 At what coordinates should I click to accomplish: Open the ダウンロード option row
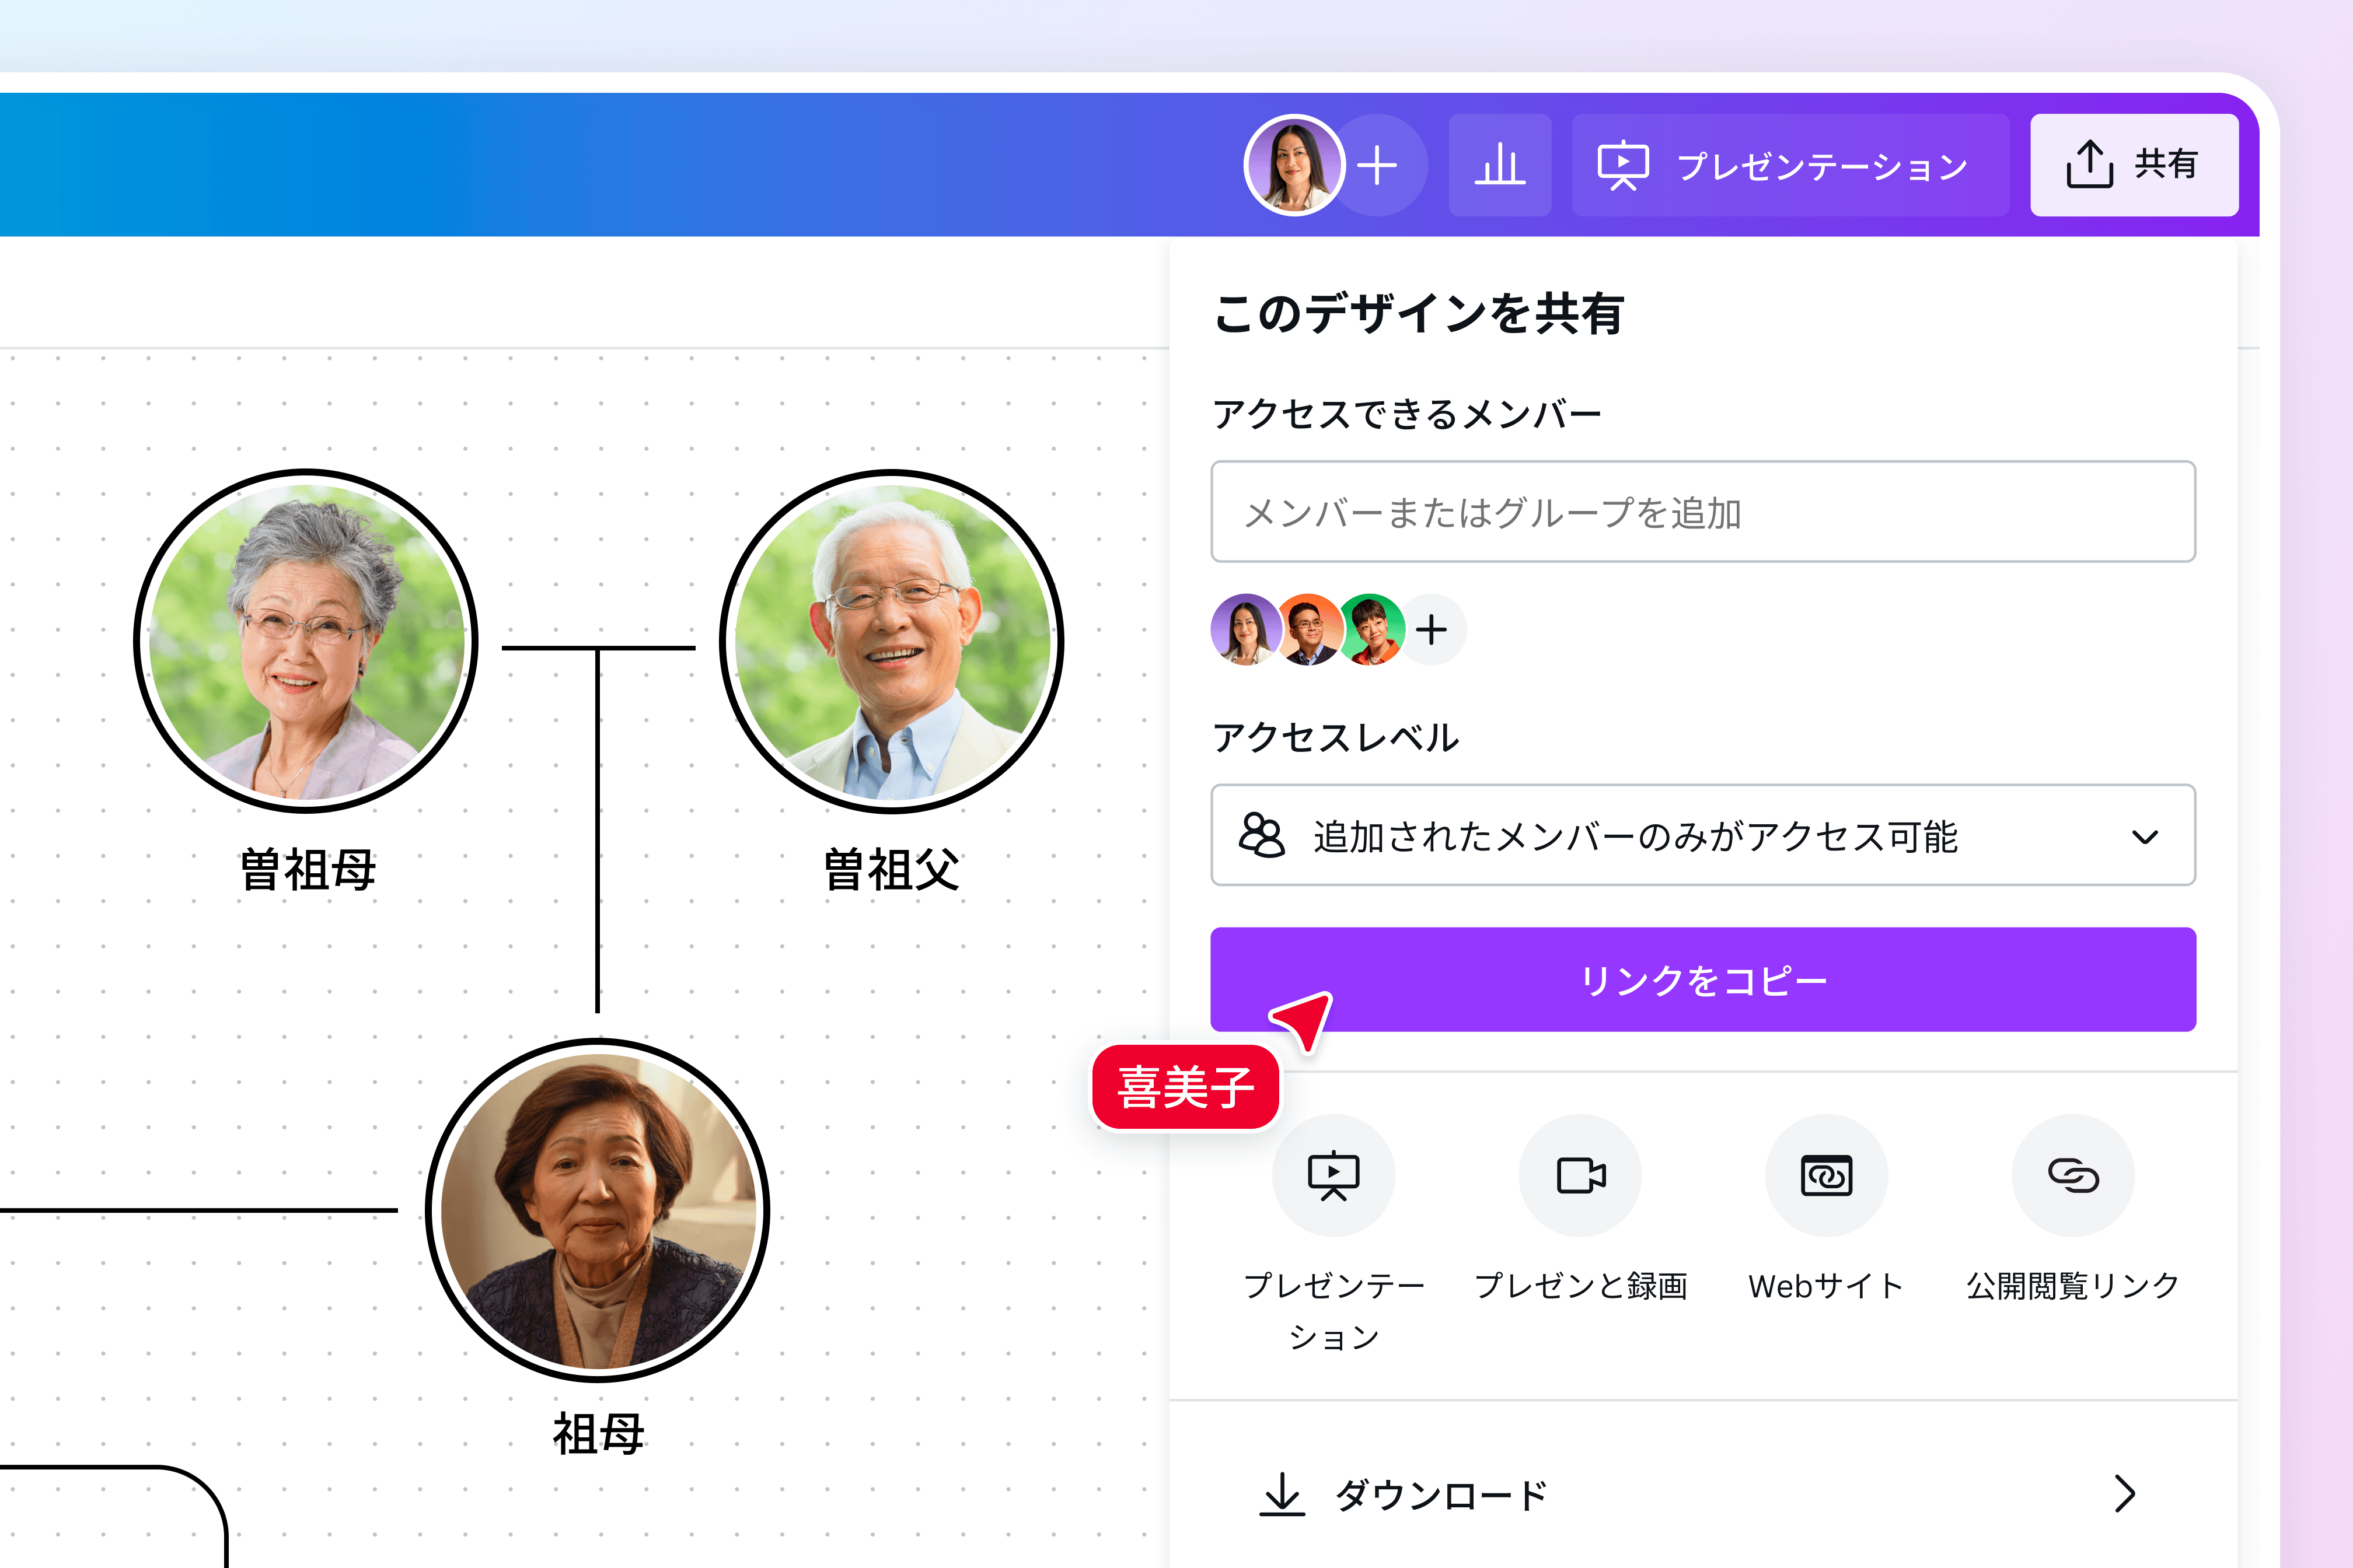coord(1703,1494)
